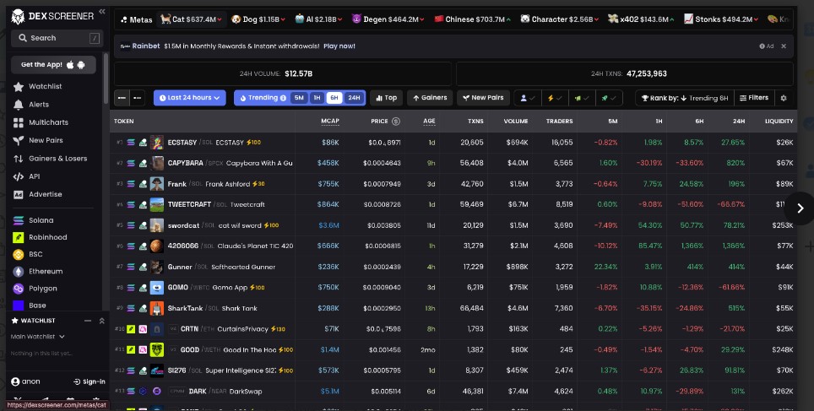814x411 pixels.
Task: Click the Apple app download icon
Action: coord(70,65)
